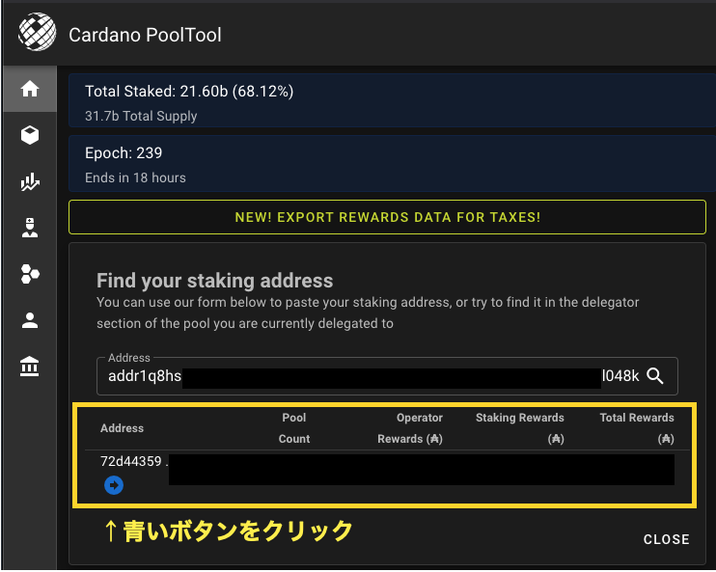Open the Total Staked 21.60b card
The width and height of the screenshot is (716, 572).
pos(387,102)
